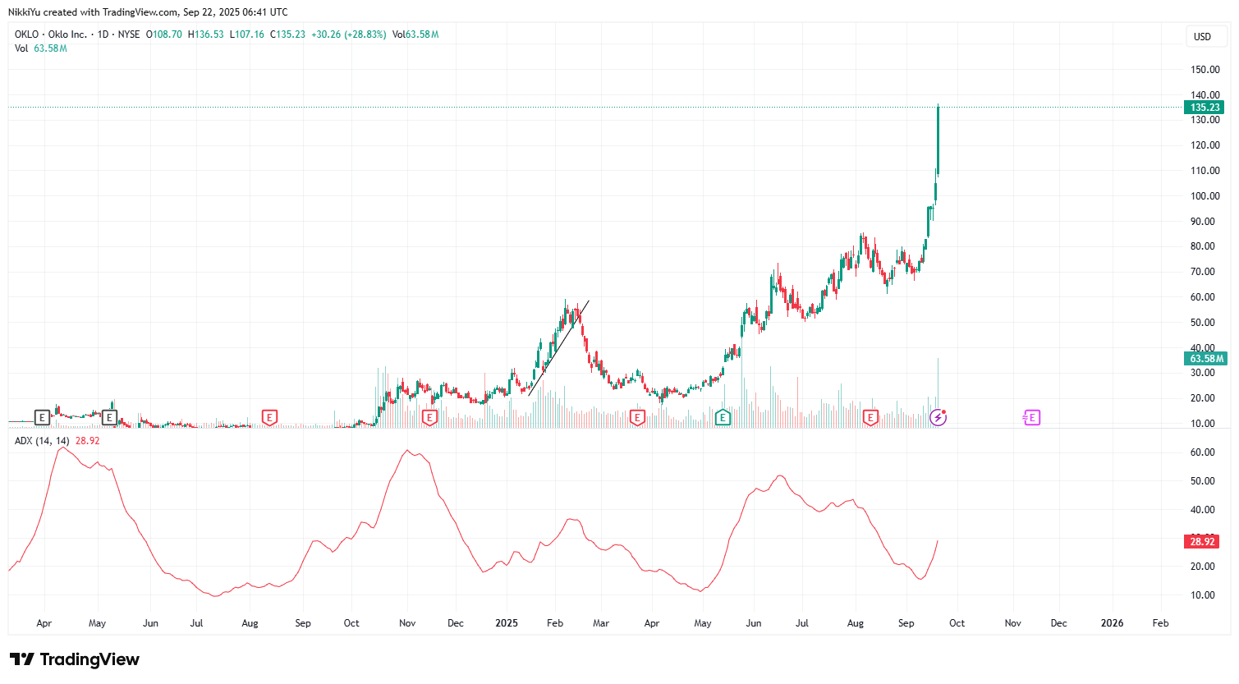Click the purple lightning bolt event icon
Viewport: 1239px width, 684px height.
938,418
